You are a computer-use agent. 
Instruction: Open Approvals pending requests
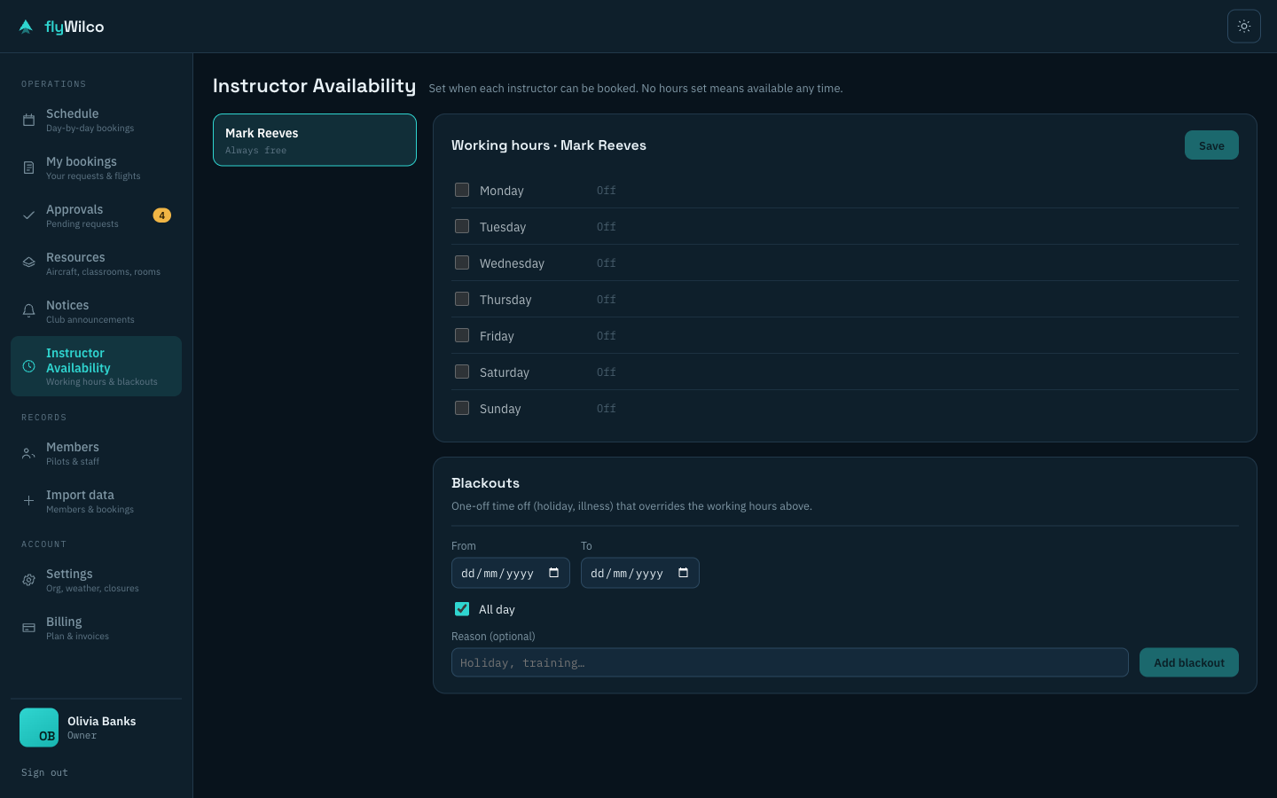click(x=96, y=215)
